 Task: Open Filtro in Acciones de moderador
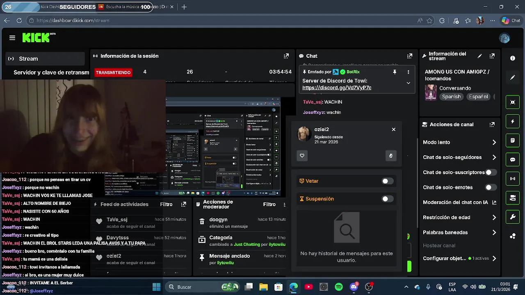pyautogui.click(x=269, y=204)
